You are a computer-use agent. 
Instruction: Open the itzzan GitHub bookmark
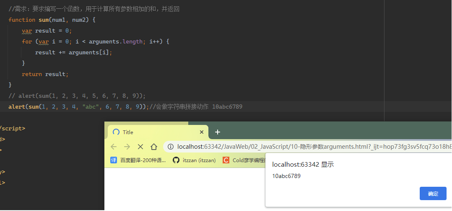(194, 160)
